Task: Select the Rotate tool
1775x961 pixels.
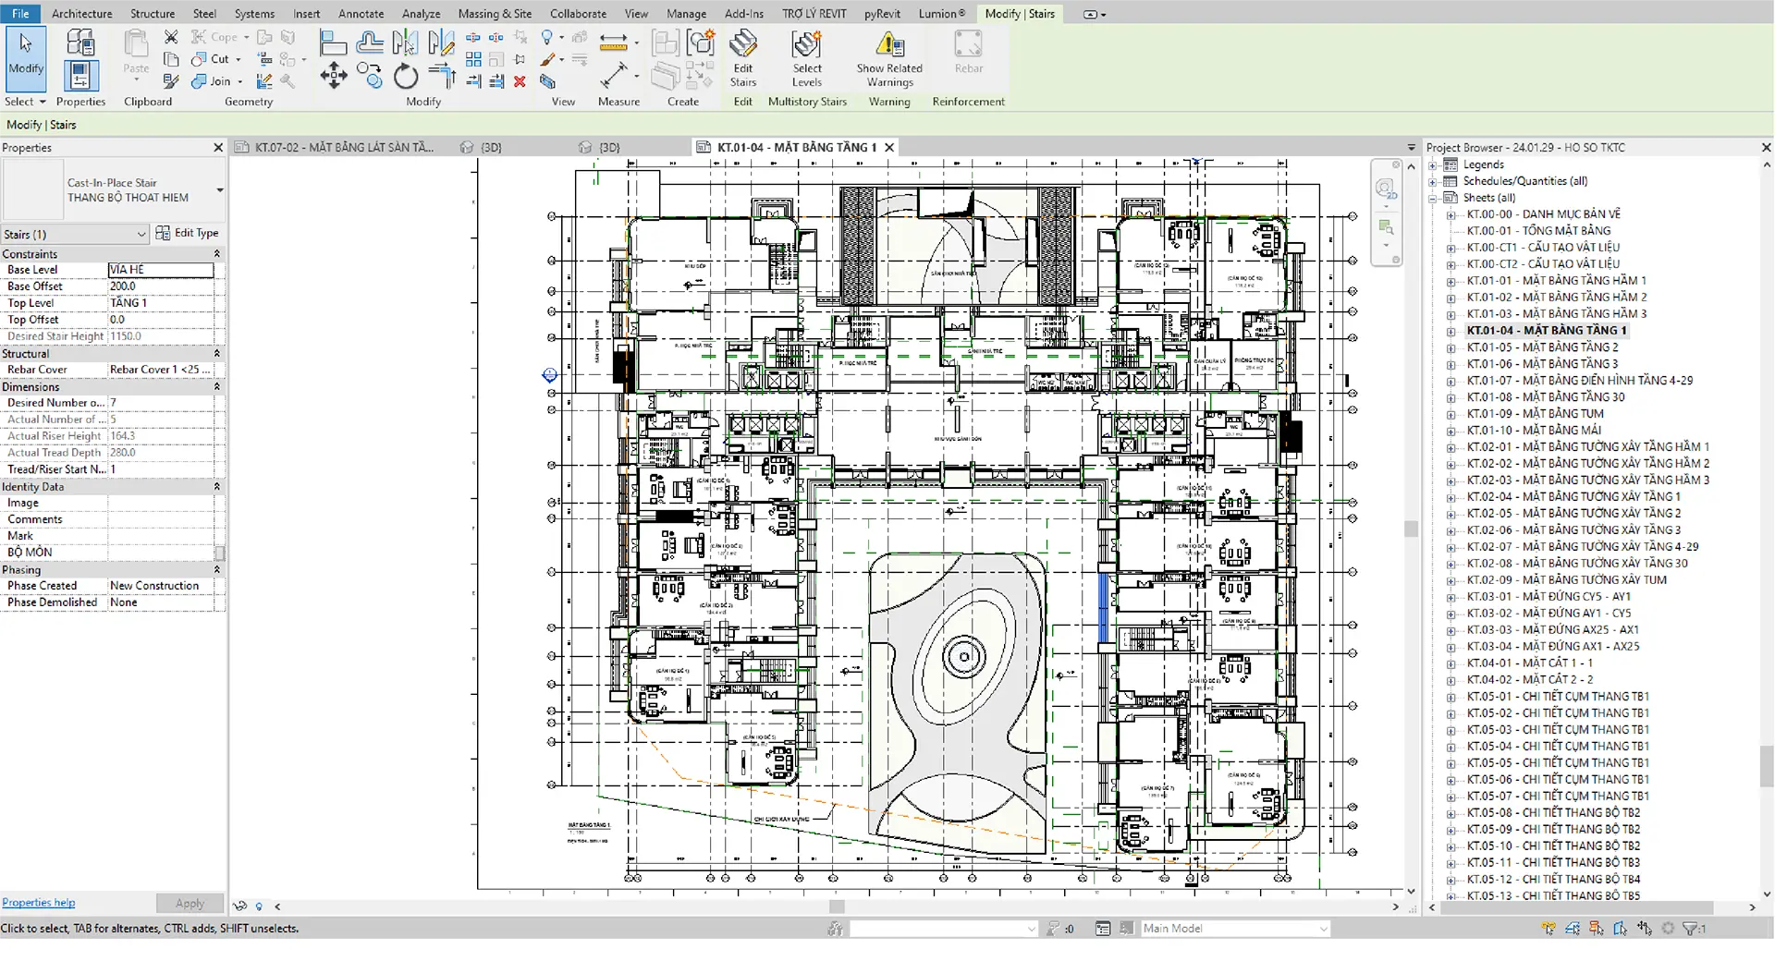Action: tap(406, 77)
